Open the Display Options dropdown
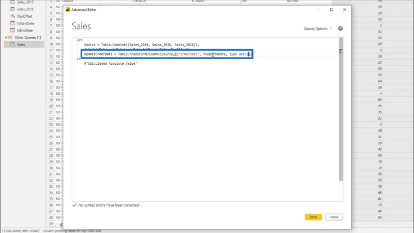414x233 pixels. point(317,28)
